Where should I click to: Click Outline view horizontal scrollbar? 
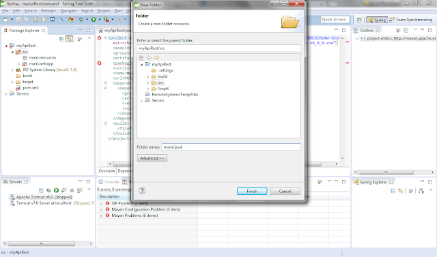pyautogui.click(x=386, y=172)
